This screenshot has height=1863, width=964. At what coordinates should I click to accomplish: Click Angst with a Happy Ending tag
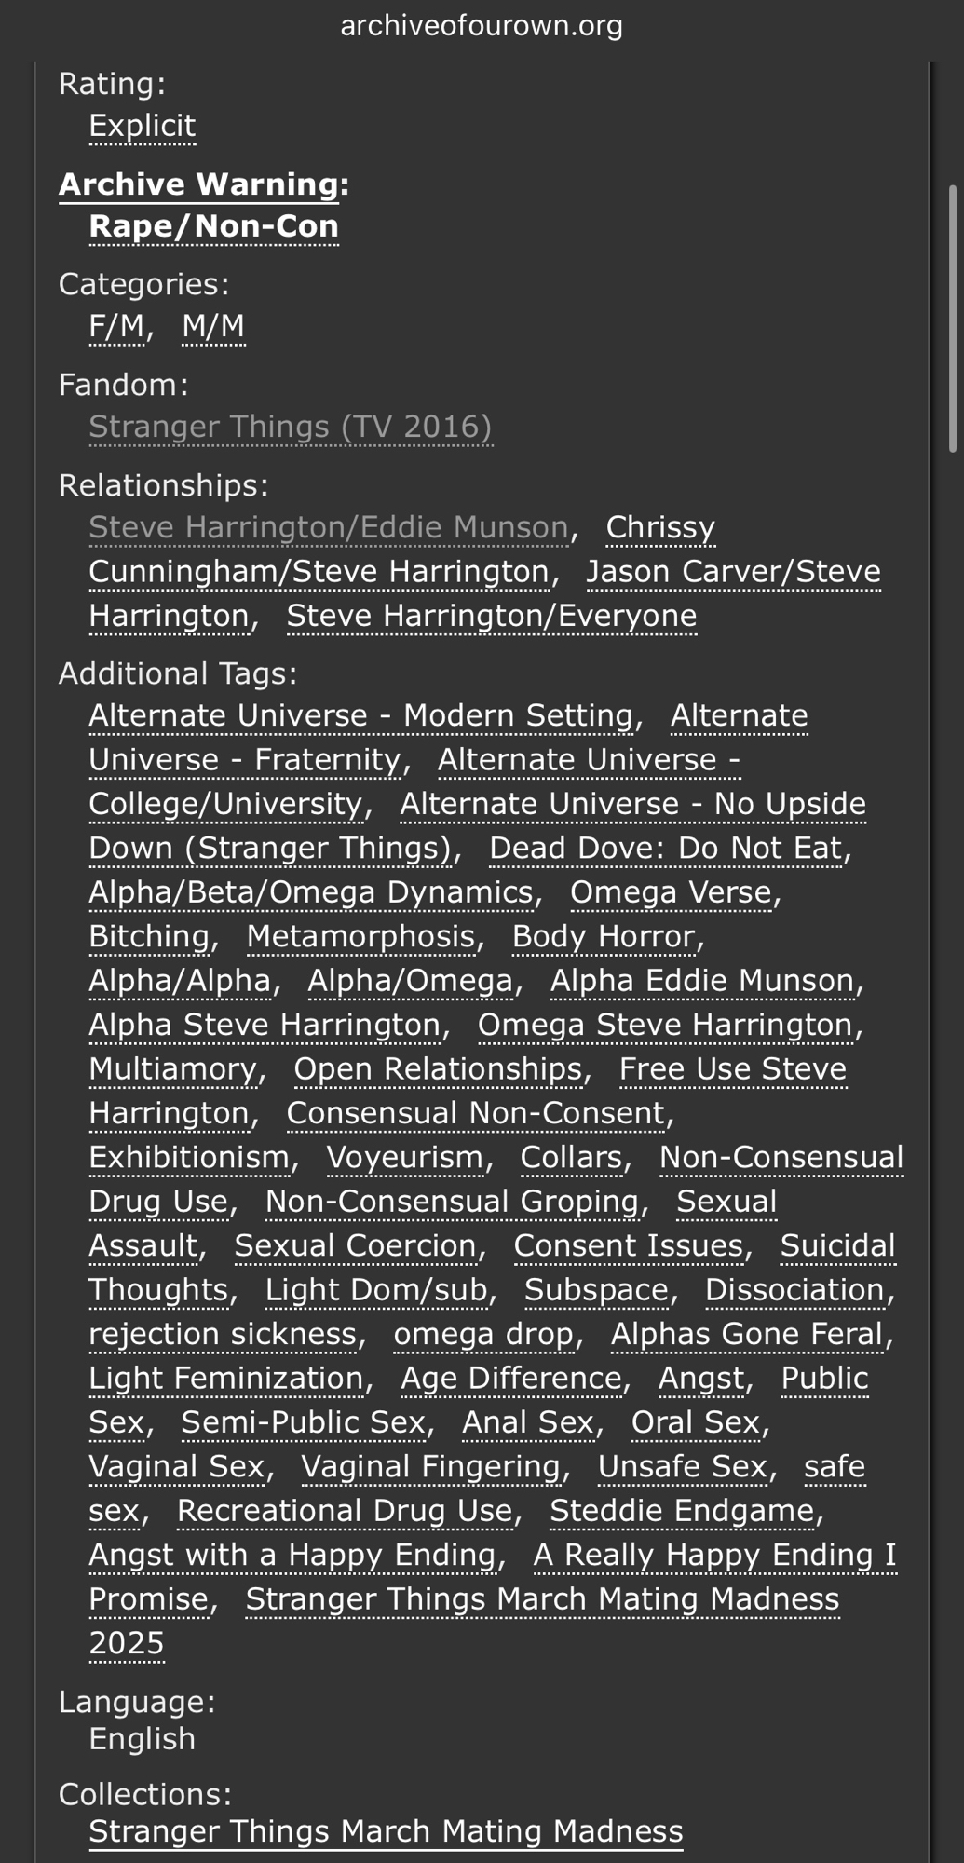(292, 1555)
